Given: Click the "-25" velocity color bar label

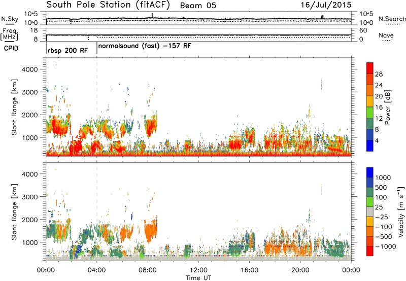Looking at the screenshot, I should click(382, 217).
